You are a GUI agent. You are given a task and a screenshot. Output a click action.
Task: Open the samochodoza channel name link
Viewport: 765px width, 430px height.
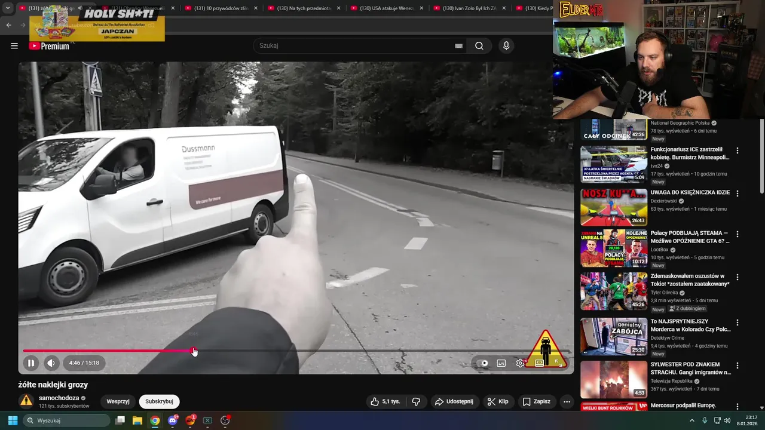[59, 398]
